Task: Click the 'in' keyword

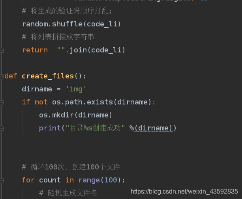Action: [69, 180]
